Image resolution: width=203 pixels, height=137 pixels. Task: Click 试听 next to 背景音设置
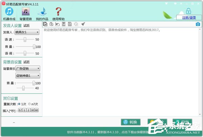coord(26,62)
